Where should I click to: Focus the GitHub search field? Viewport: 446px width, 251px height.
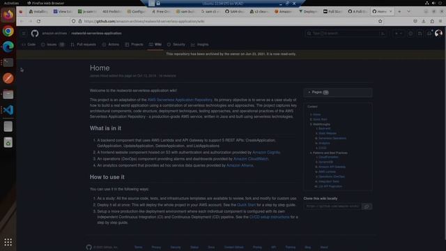point(346,33)
